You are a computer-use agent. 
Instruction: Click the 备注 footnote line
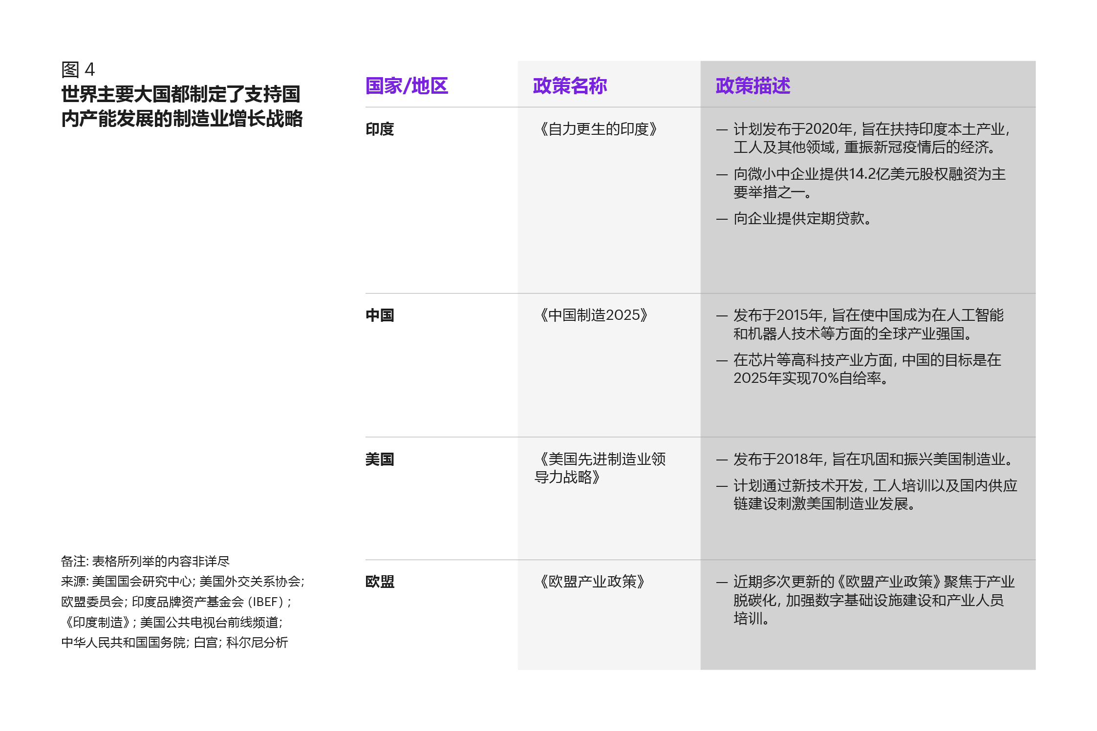tap(145, 562)
